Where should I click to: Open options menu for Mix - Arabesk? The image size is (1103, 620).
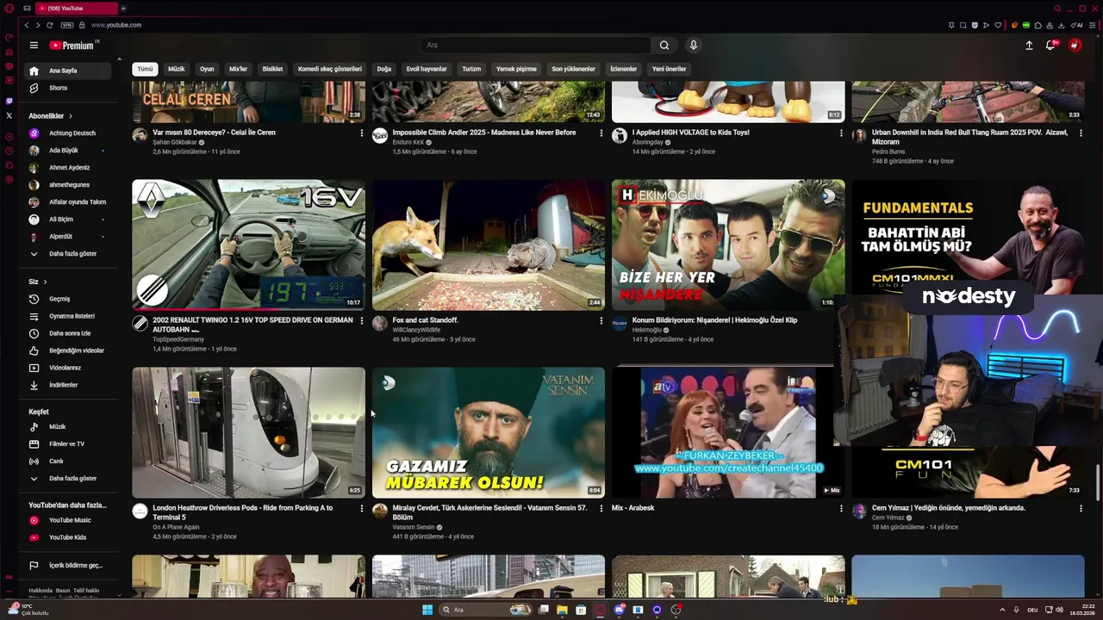pyautogui.click(x=841, y=509)
